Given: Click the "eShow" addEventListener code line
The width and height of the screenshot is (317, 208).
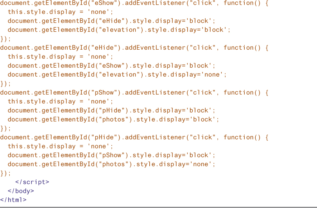Looking at the screenshot, I should 134,3.
